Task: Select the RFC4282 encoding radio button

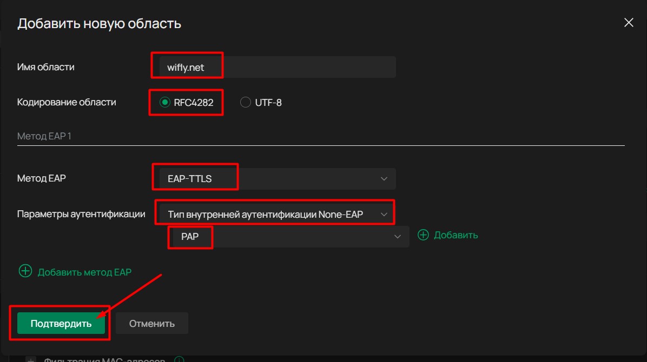Action: click(164, 102)
